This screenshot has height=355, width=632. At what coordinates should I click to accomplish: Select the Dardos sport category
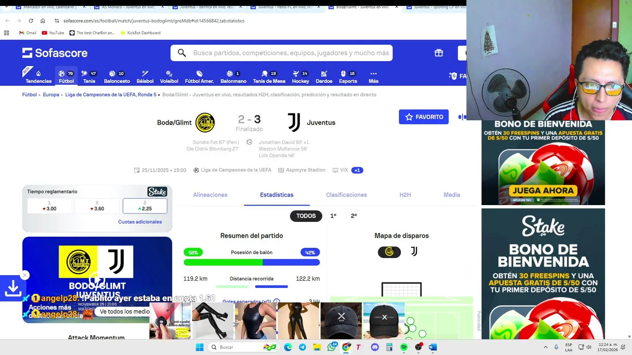[x=324, y=76]
